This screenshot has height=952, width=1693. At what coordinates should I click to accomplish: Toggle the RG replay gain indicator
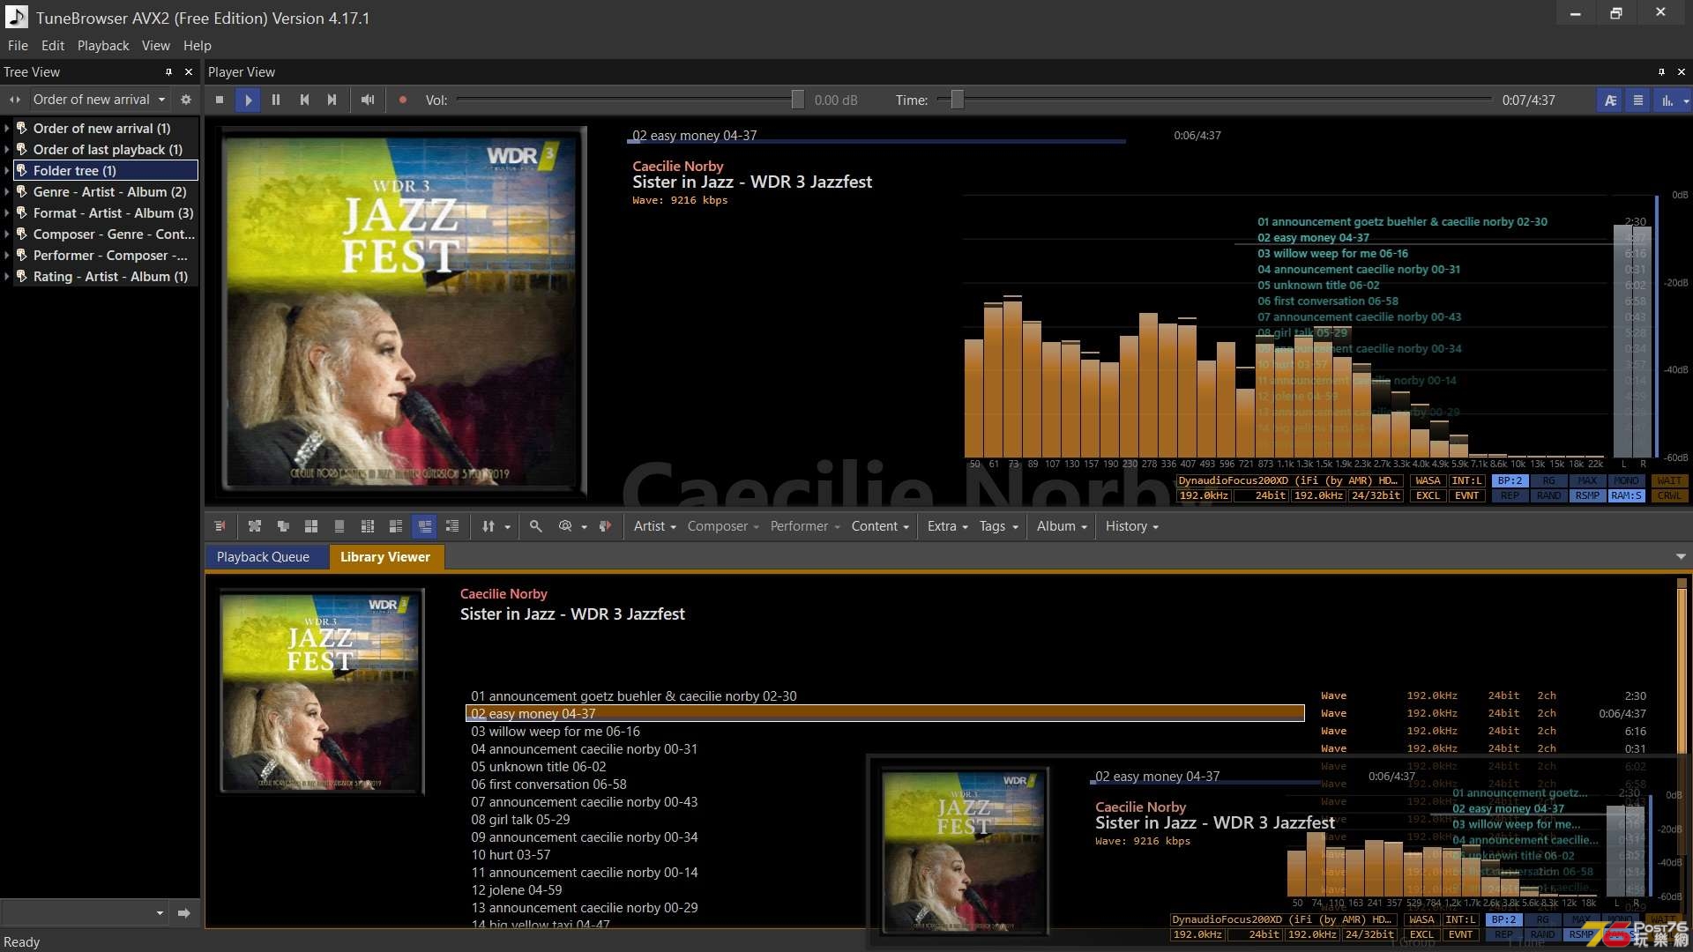1548,481
